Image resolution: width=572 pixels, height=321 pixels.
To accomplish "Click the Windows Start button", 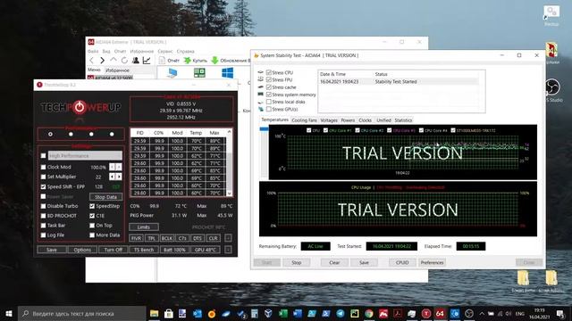I will pos(9,313).
